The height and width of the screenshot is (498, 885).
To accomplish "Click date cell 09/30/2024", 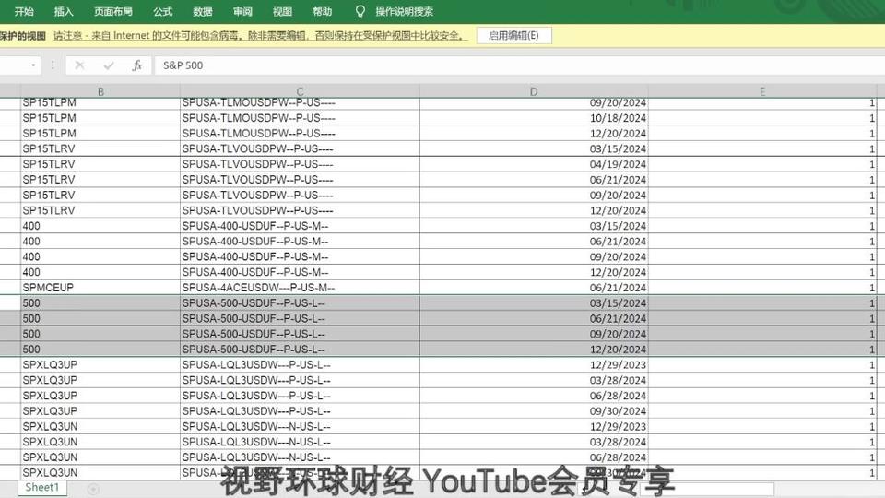I will [x=534, y=411].
